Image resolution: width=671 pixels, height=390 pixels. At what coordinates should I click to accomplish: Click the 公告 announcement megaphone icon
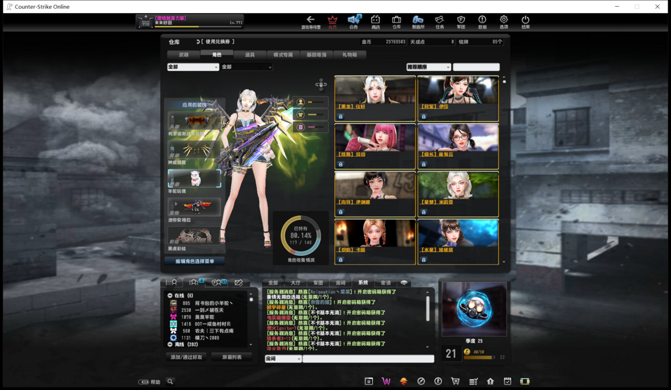pyautogui.click(x=354, y=22)
